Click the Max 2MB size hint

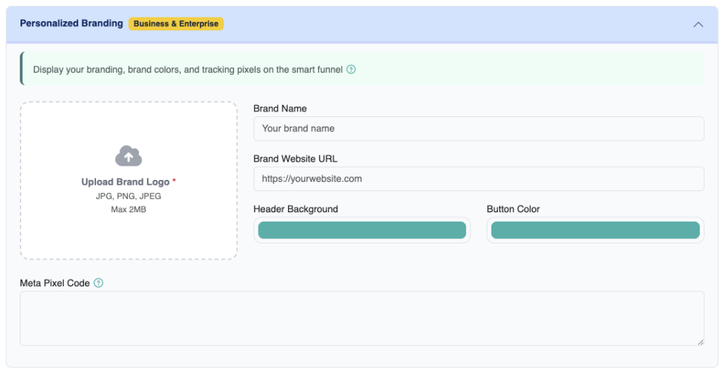(129, 209)
